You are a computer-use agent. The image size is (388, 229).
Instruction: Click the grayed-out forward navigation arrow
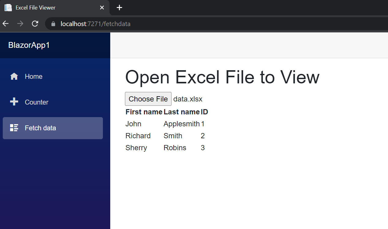[20, 23]
